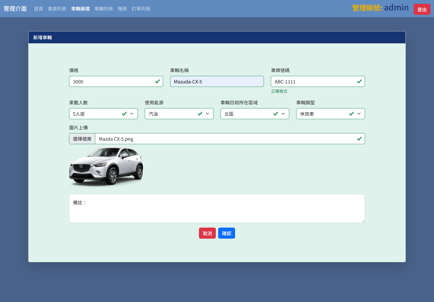Click the 車牌號碼 field ABC-1111
The height and width of the screenshot is (302, 434).
318,81
